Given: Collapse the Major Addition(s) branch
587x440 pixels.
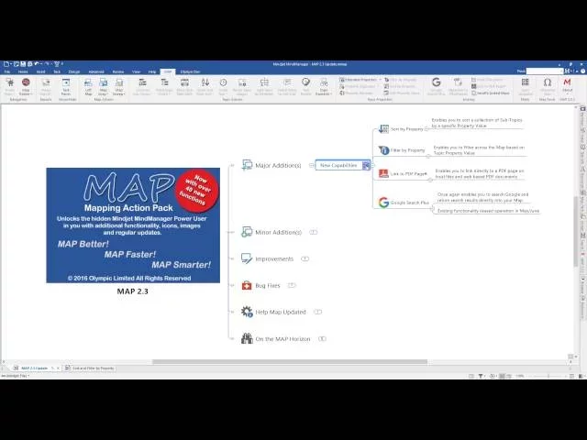Looking at the screenshot, I should [312, 165].
